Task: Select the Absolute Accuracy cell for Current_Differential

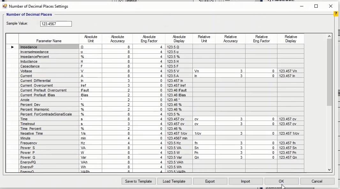Action: (x=117, y=81)
